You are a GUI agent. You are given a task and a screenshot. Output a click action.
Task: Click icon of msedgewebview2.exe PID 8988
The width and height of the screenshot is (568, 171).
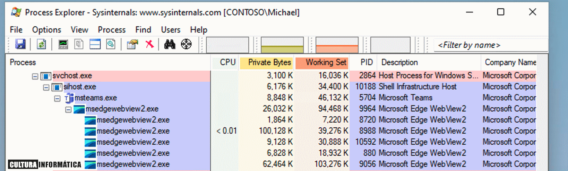90,132
